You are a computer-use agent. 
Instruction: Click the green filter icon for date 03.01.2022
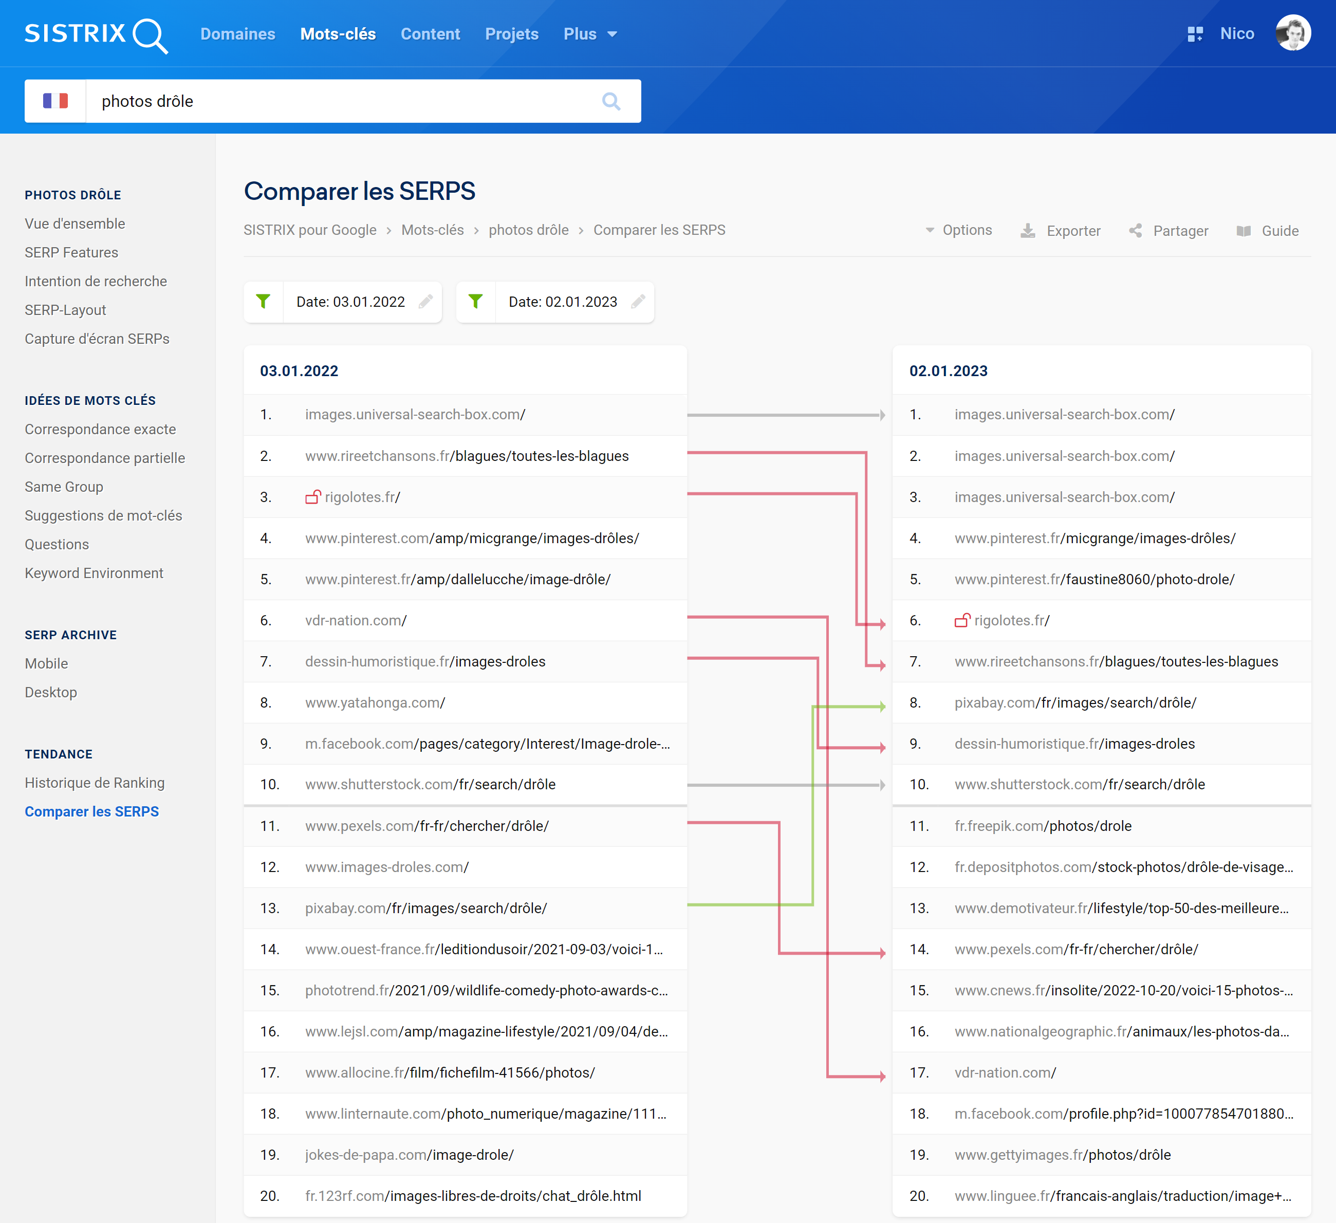click(263, 302)
